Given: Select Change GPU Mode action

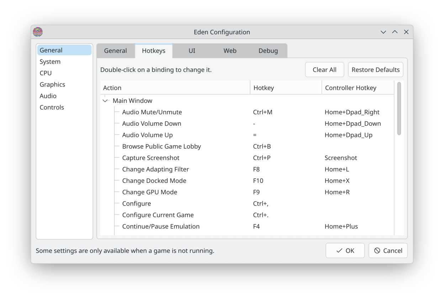Looking at the screenshot, I should point(149,192).
